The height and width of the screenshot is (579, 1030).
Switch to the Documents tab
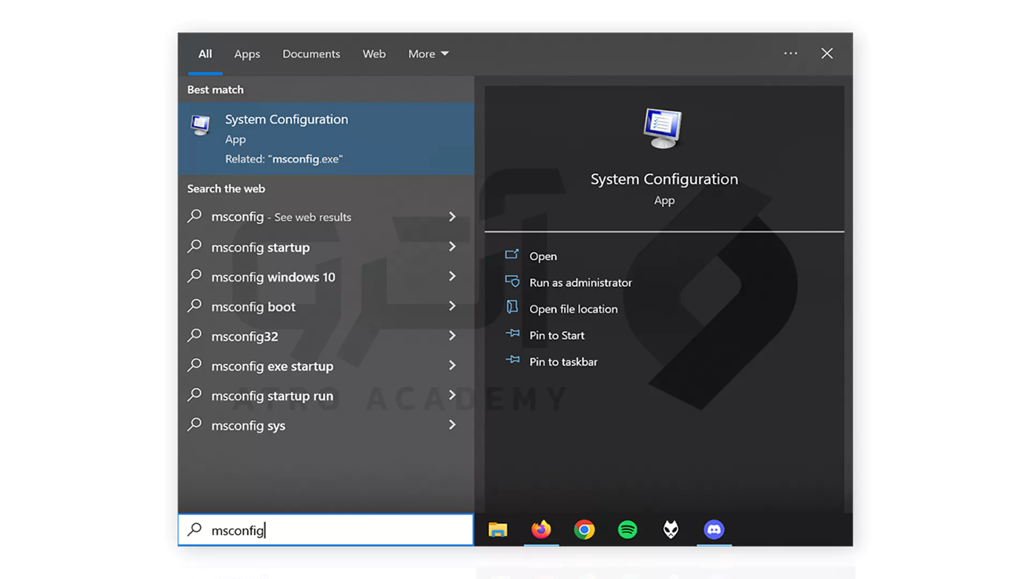311,54
